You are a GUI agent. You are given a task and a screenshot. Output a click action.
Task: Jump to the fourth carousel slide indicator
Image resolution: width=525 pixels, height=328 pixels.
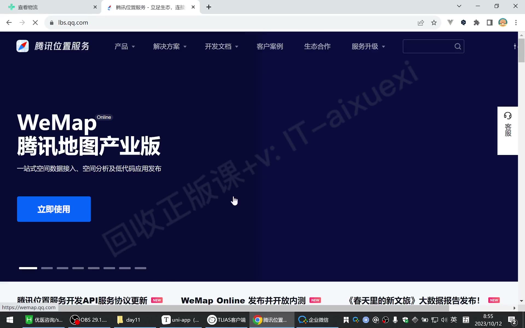click(78, 268)
